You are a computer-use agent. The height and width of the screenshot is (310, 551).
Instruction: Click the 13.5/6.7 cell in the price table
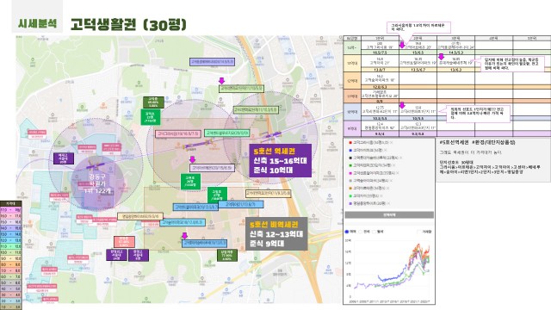[418, 70]
